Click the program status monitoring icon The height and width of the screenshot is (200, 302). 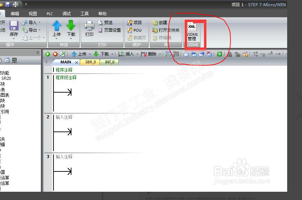pyautogui.click(x=168, y=54)
